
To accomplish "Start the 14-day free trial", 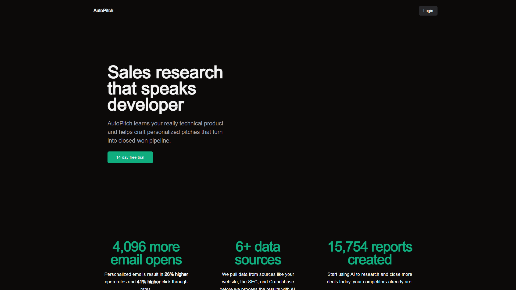I will tap(130, 157).
